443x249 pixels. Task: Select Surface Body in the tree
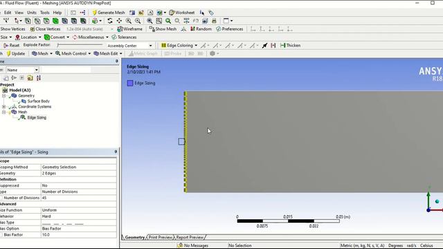tap(39, 101)
